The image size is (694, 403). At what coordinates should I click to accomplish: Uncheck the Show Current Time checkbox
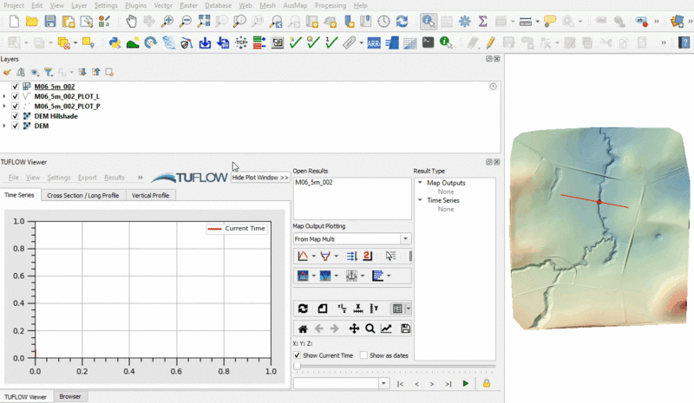[298, 355]
